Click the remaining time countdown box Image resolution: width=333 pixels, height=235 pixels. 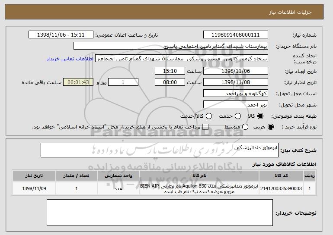pos(78,82)
